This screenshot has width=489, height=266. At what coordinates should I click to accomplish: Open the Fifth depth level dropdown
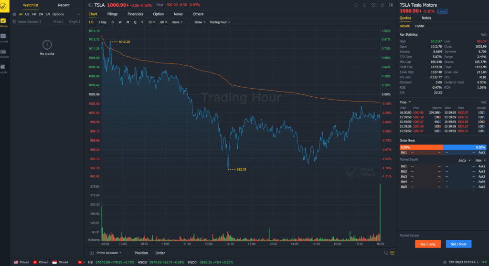(480, 161)
